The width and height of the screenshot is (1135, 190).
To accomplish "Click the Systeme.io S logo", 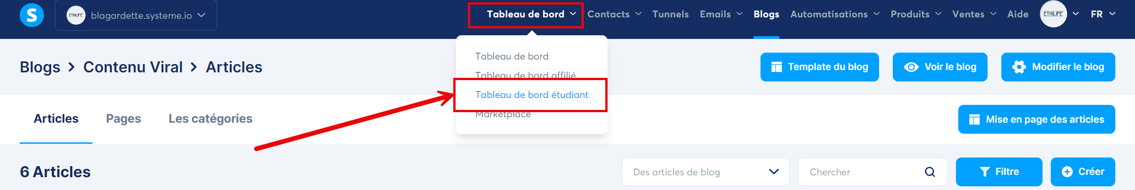I will [x=32, y=15].
